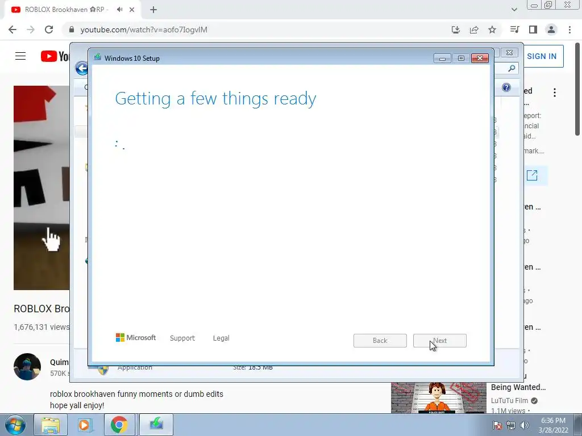
Task: Open Chrome three-dot menu
Action: pyautogui.click(x=569, y=30)
